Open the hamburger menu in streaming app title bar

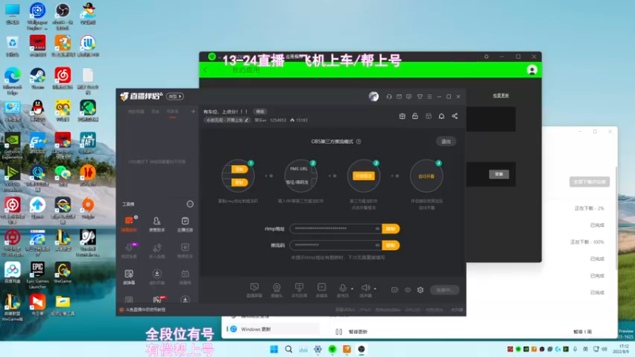pyautogui.click(x=429, y=97)
